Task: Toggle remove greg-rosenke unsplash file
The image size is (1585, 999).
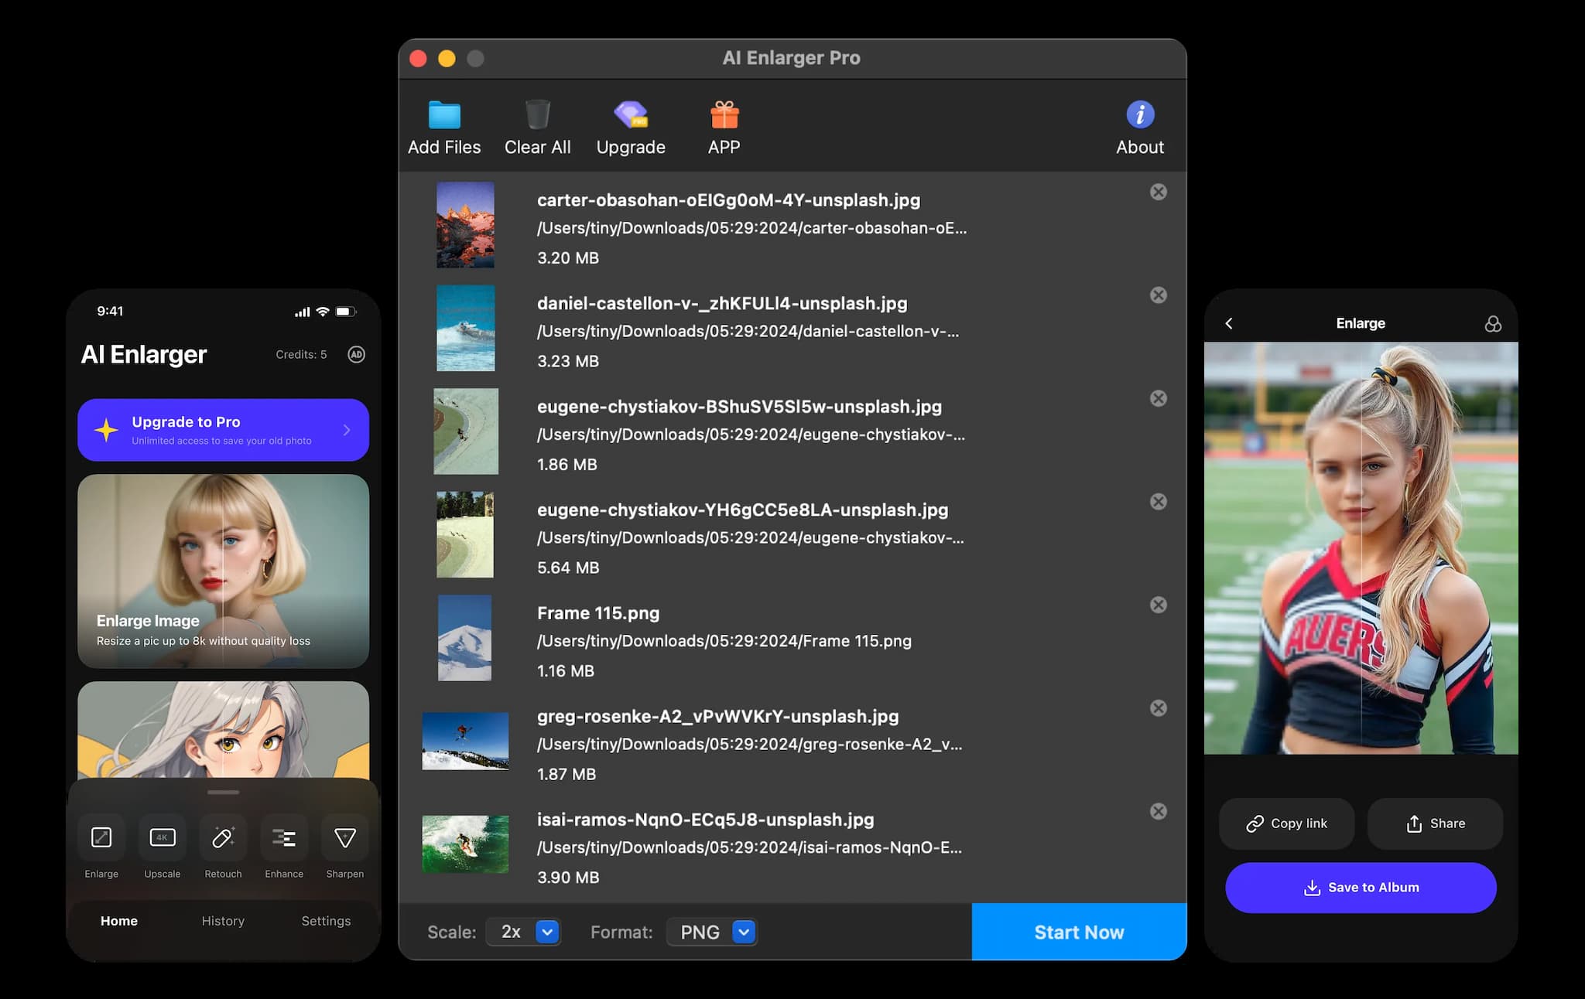Action: (1159, 707)
